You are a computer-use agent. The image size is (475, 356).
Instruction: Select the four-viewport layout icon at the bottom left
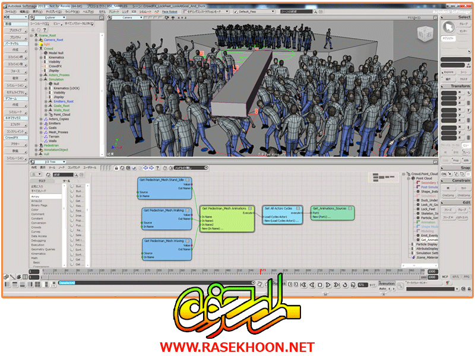pos(37,285)
